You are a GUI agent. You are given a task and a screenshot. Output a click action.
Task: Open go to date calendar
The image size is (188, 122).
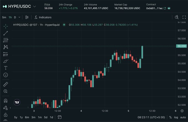point(59,117)
